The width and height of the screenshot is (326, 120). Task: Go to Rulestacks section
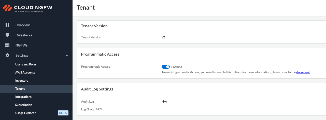tap(24, 35)
